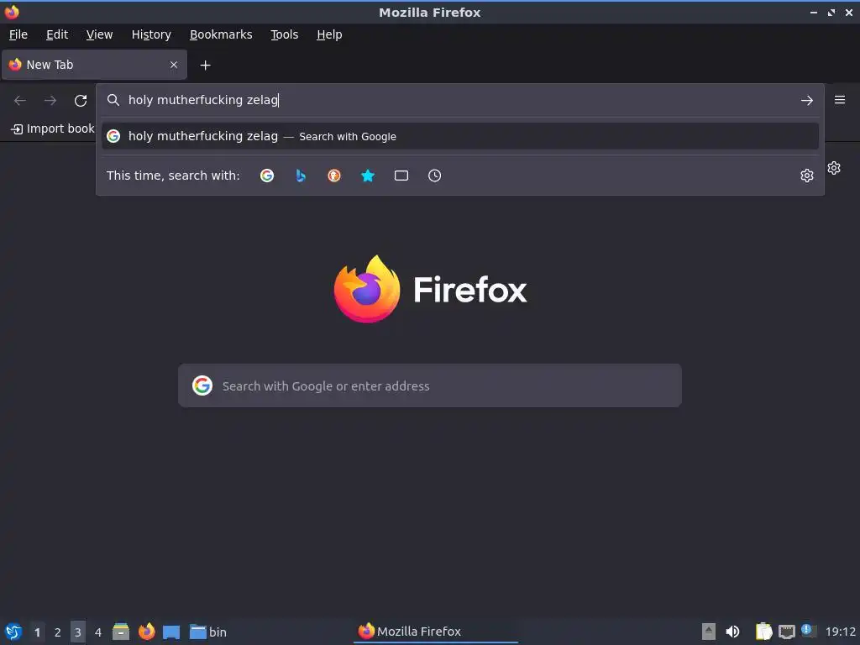Click the Firefox logo on new tab page
The image size is (860, 645).
pos(430,289)
